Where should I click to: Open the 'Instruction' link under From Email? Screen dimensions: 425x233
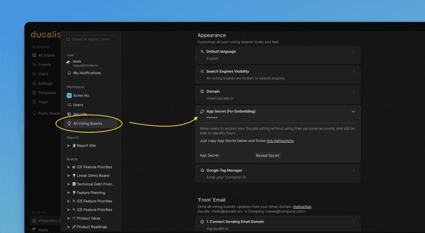(x=302, y=206)
